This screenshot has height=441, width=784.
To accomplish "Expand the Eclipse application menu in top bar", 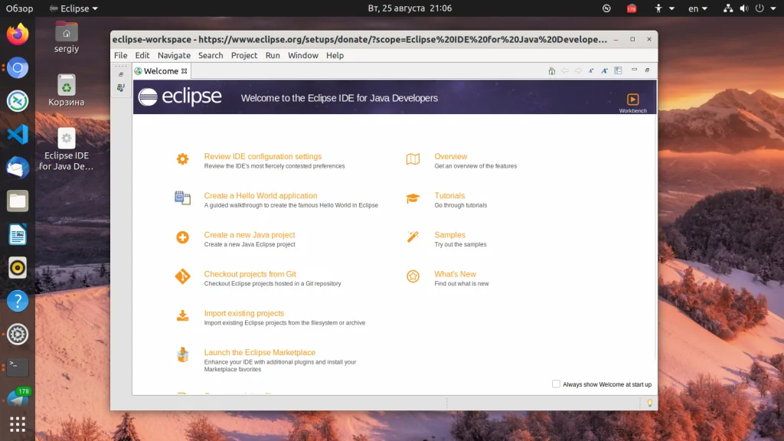I will point(73,8).
